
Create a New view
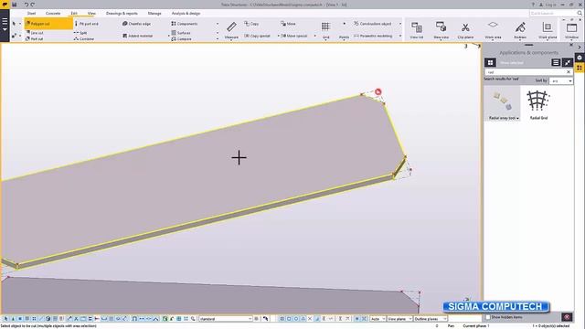441,30
